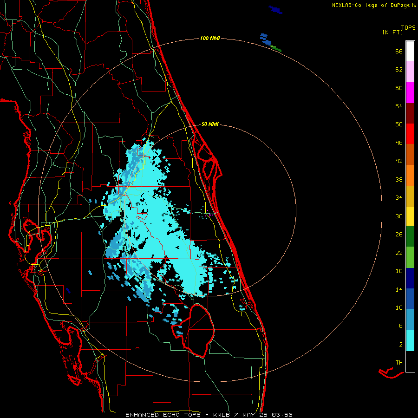
Task: Click the steel blue swatch near 6
Action: pos(410,320)
